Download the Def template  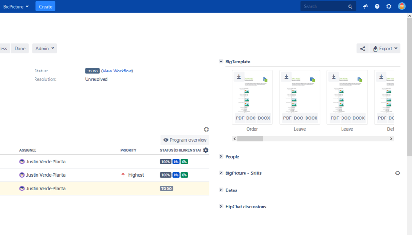click(381, 77)
